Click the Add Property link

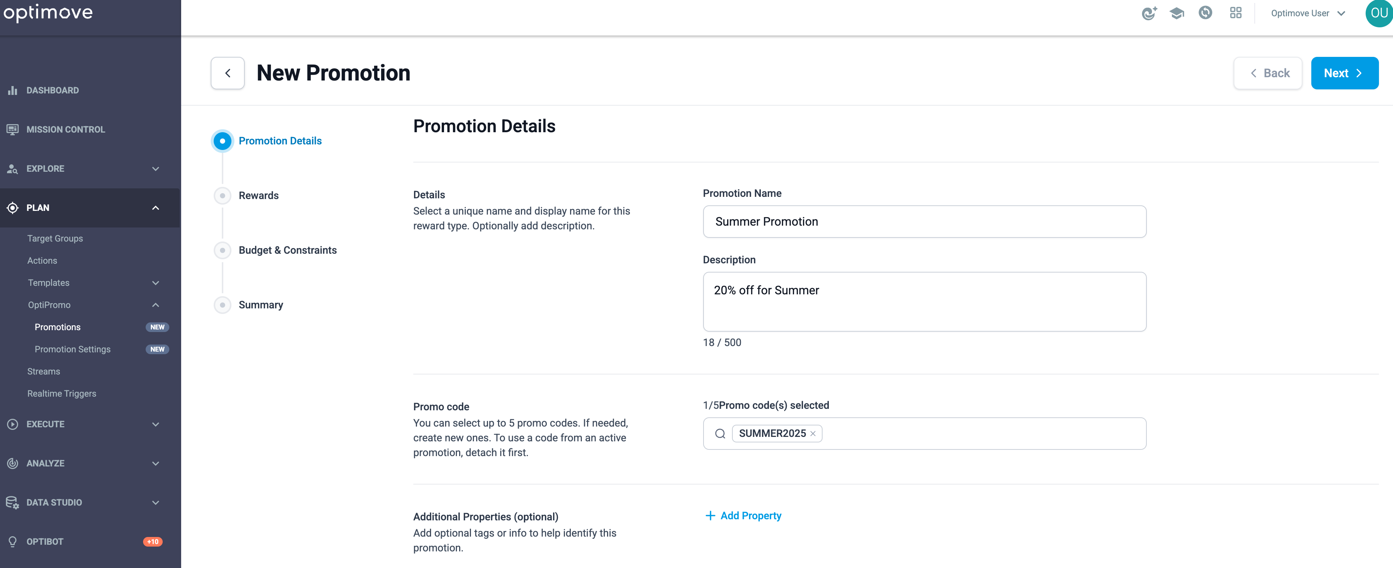tap(743, 516)
